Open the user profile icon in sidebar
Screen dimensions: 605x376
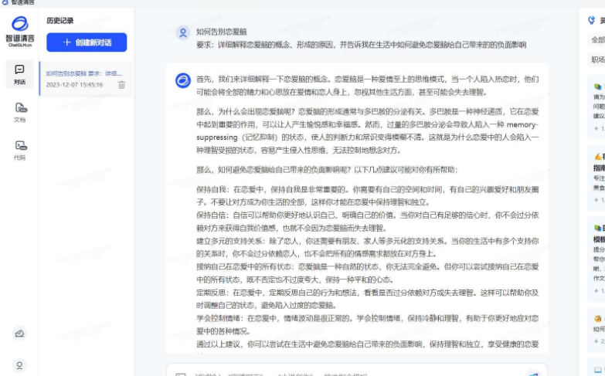click(19, 365)
